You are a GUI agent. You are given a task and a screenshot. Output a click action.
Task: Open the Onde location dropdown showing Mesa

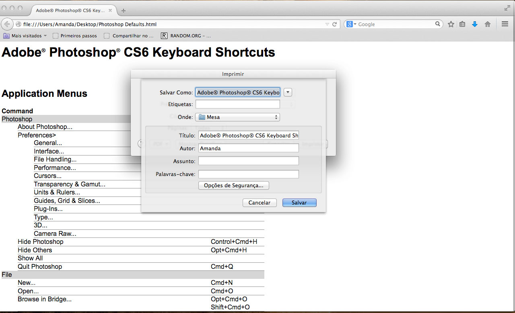pos(237,117)
